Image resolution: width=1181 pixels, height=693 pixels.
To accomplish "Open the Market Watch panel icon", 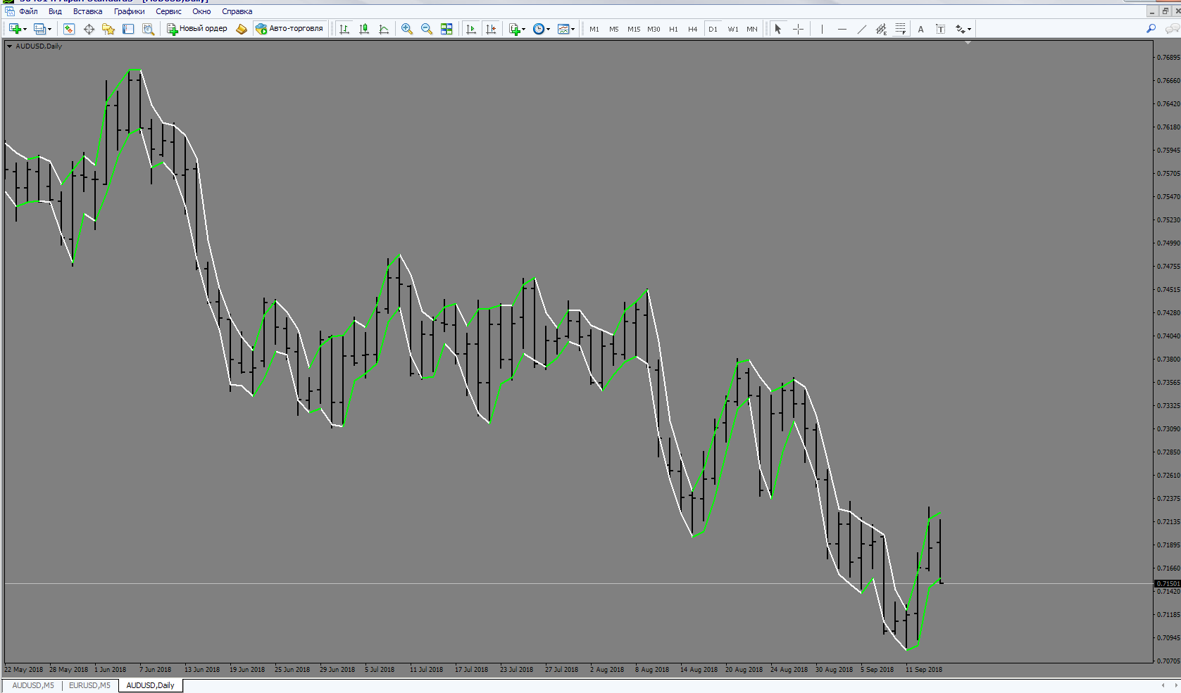I will (x=69, y=29).
